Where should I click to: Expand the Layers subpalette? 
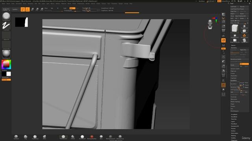(x=233, y=121)
